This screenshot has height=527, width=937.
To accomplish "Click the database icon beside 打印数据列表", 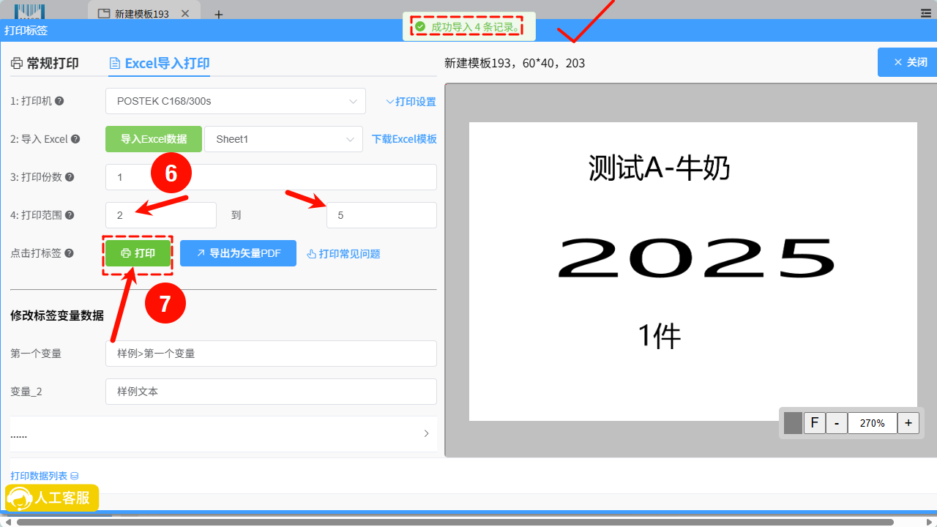I will pos(74,476).
